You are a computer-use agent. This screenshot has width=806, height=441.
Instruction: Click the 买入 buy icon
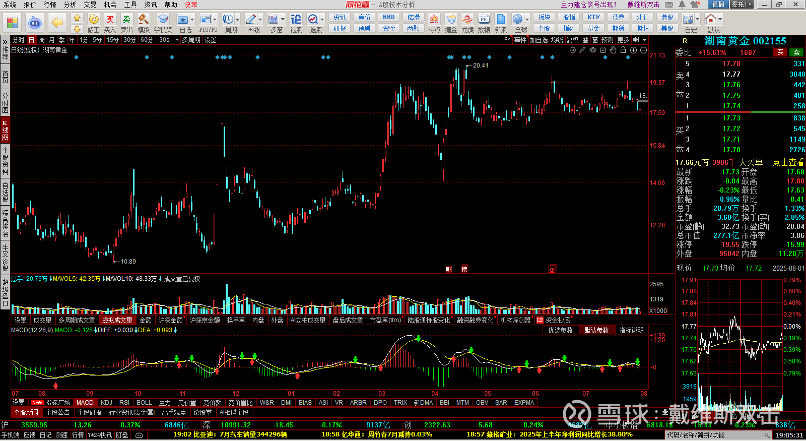click(110, 19)
